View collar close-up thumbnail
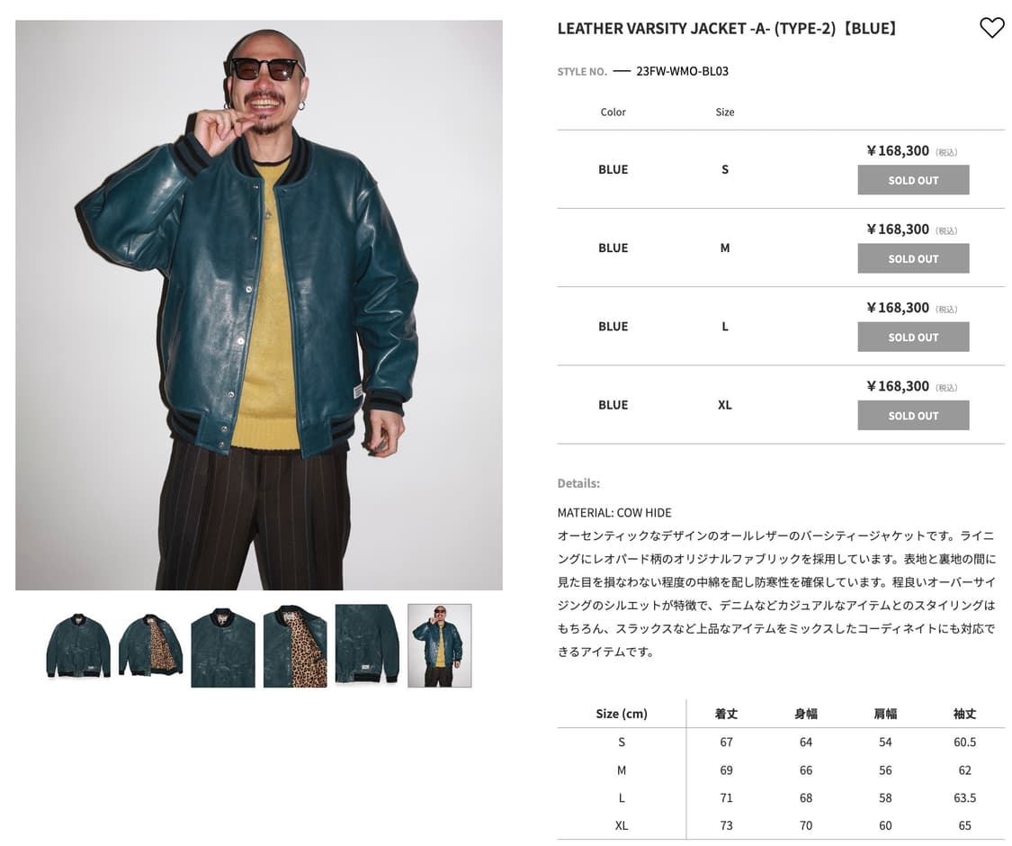Screen dimensions: 1012x846 223,646
